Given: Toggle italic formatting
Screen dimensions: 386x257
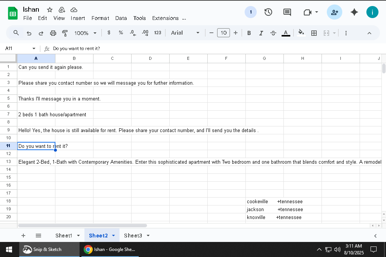Looking at the screenshot, I should pyautogui.click(x=261, y=33).
